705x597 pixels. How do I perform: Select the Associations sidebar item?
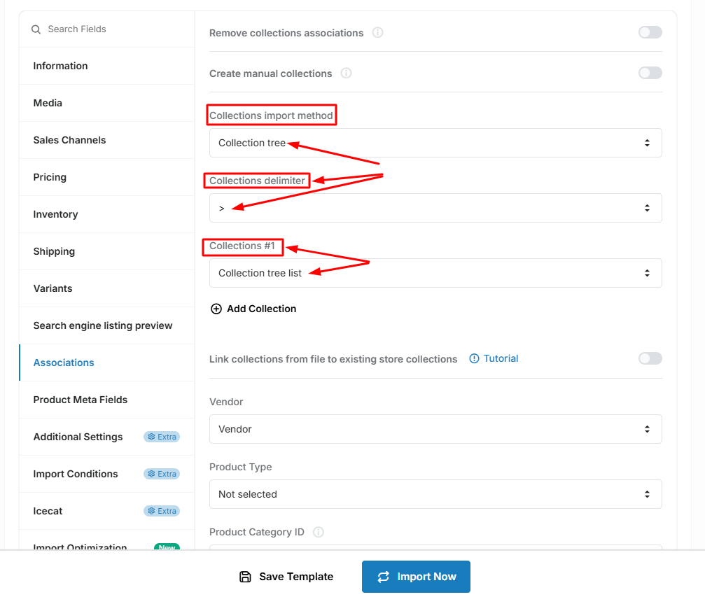coord(106,363)
